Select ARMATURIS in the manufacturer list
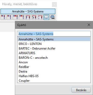Image resolution: width=93 pixels, height=95 pixels. pos(54,53)
